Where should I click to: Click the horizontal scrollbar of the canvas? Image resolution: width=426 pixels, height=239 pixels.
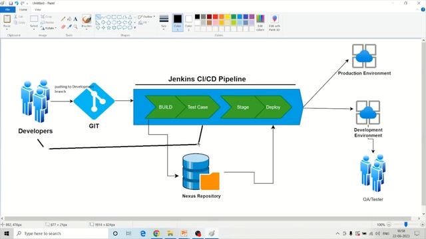click(208, 218)
